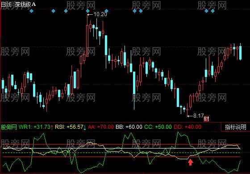Click the red buy-signal arrow in the indicator pane
The image size is (250, 174).
(190, 162)
